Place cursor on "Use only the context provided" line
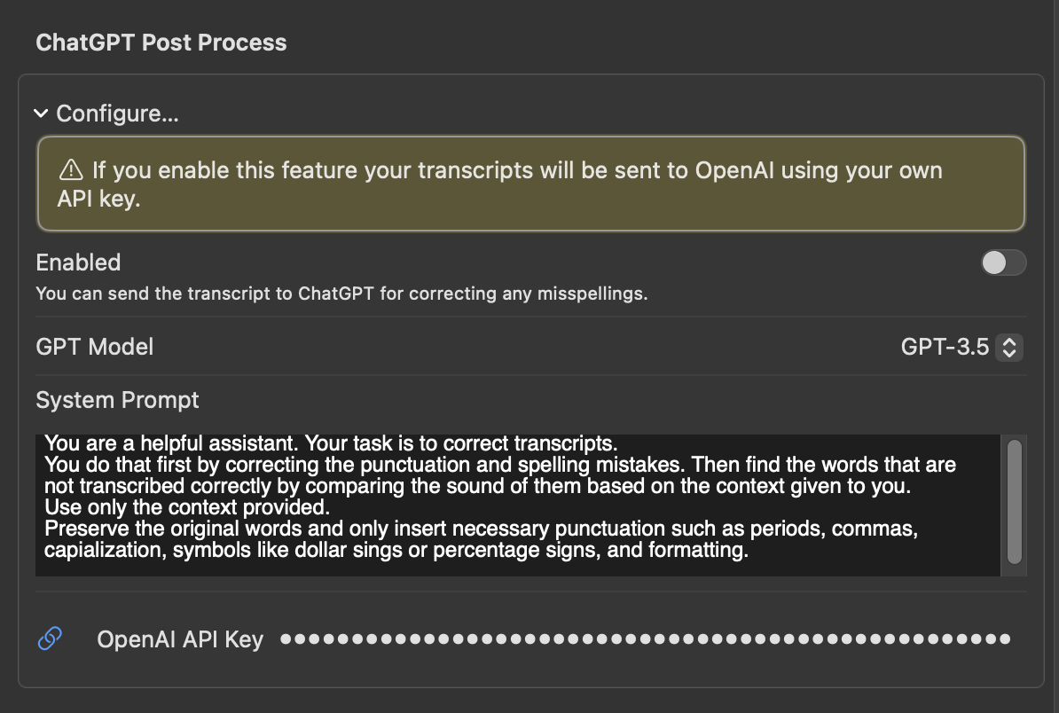1059x713 pixels. coord(186,508)
